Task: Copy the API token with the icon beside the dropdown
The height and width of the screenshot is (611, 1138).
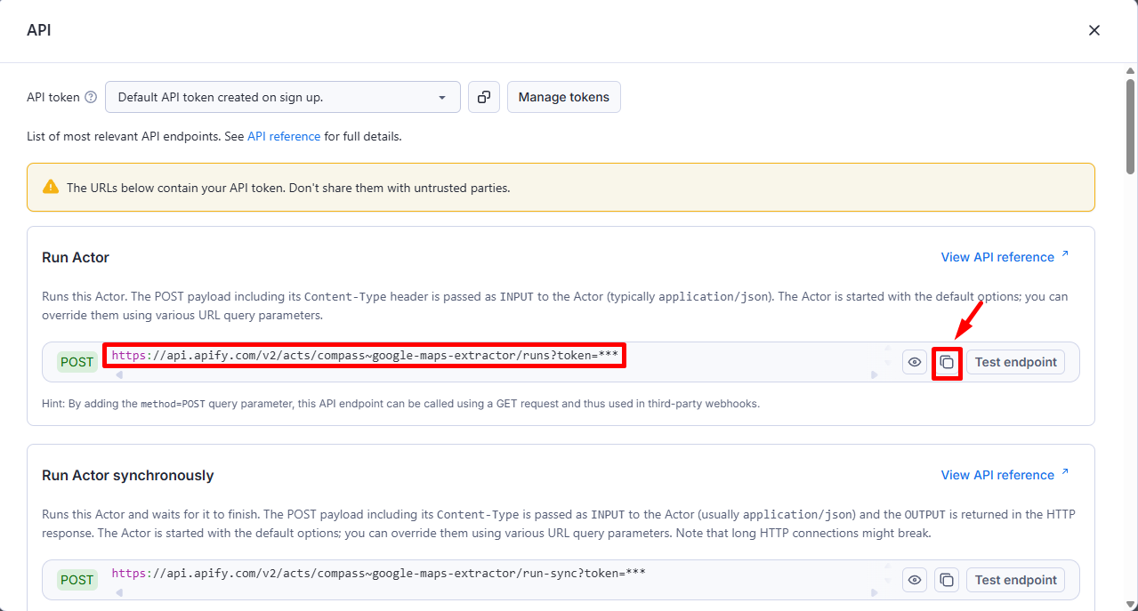Action: [x=483, y=97]
